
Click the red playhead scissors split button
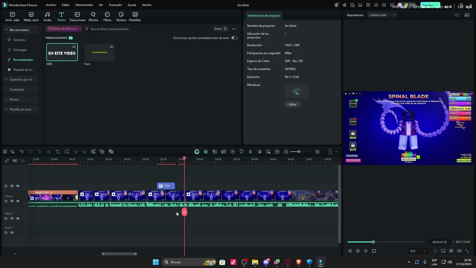pyautogui.click(x=184, y=212)
